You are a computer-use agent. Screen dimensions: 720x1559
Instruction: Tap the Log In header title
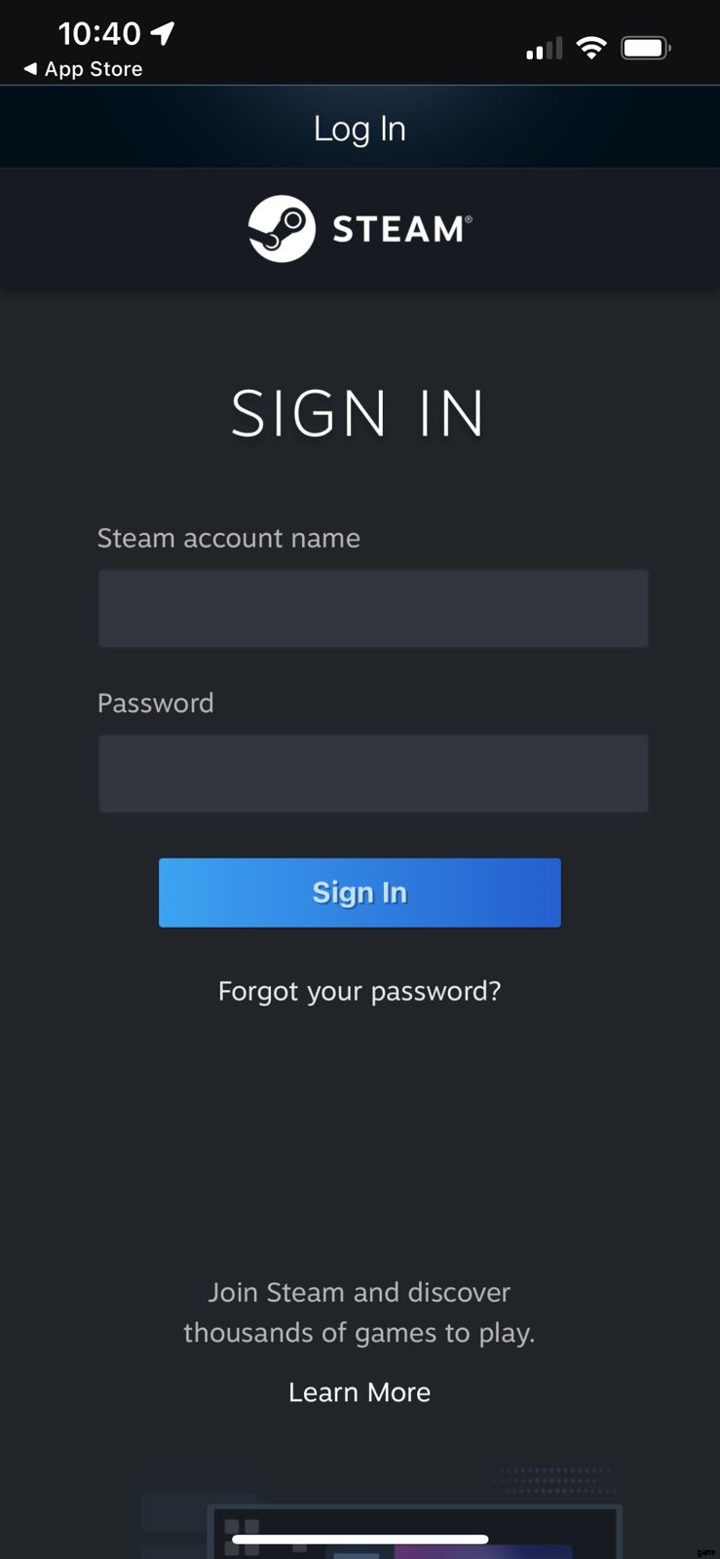(x=360, y=129)
